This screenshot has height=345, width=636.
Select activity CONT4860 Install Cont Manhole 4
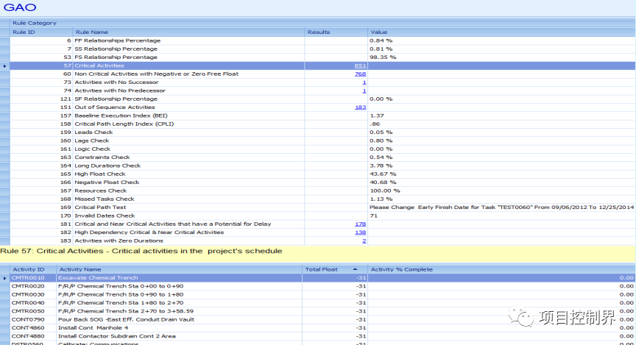pos(323,328)
